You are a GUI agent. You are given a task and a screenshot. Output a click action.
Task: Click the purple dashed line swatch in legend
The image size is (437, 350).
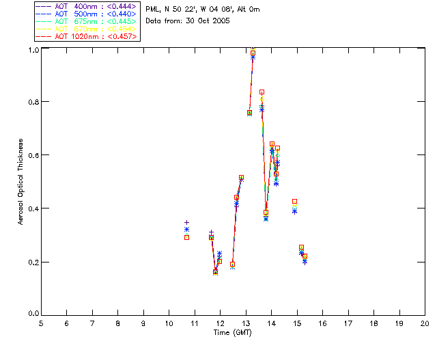(x=44, y=6)
